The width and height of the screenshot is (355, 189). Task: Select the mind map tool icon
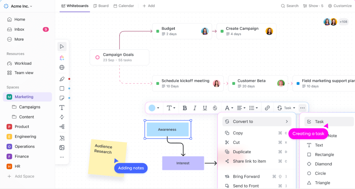[x=62, y=127]
